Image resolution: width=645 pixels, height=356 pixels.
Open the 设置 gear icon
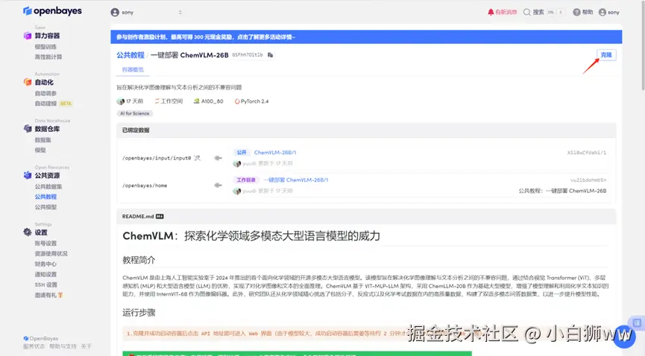28,232
